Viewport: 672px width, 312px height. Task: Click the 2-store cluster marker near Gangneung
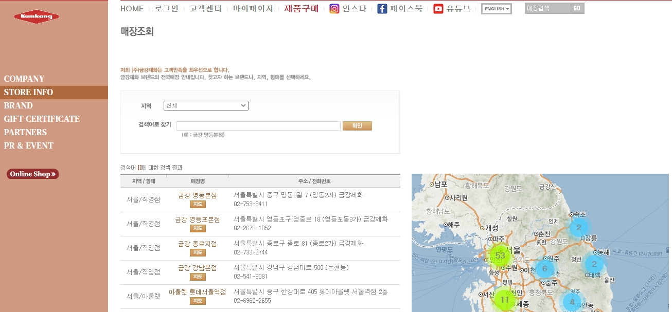click(x=579, y=228)
